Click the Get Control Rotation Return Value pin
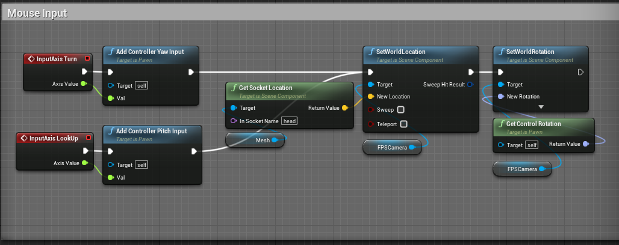This screenshot has height=245, width=619. [586, 144]
